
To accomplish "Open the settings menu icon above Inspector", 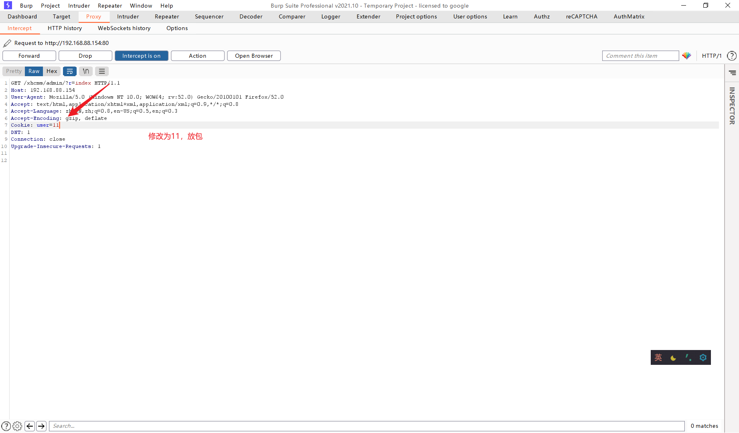I will click(x=732, y=72).
